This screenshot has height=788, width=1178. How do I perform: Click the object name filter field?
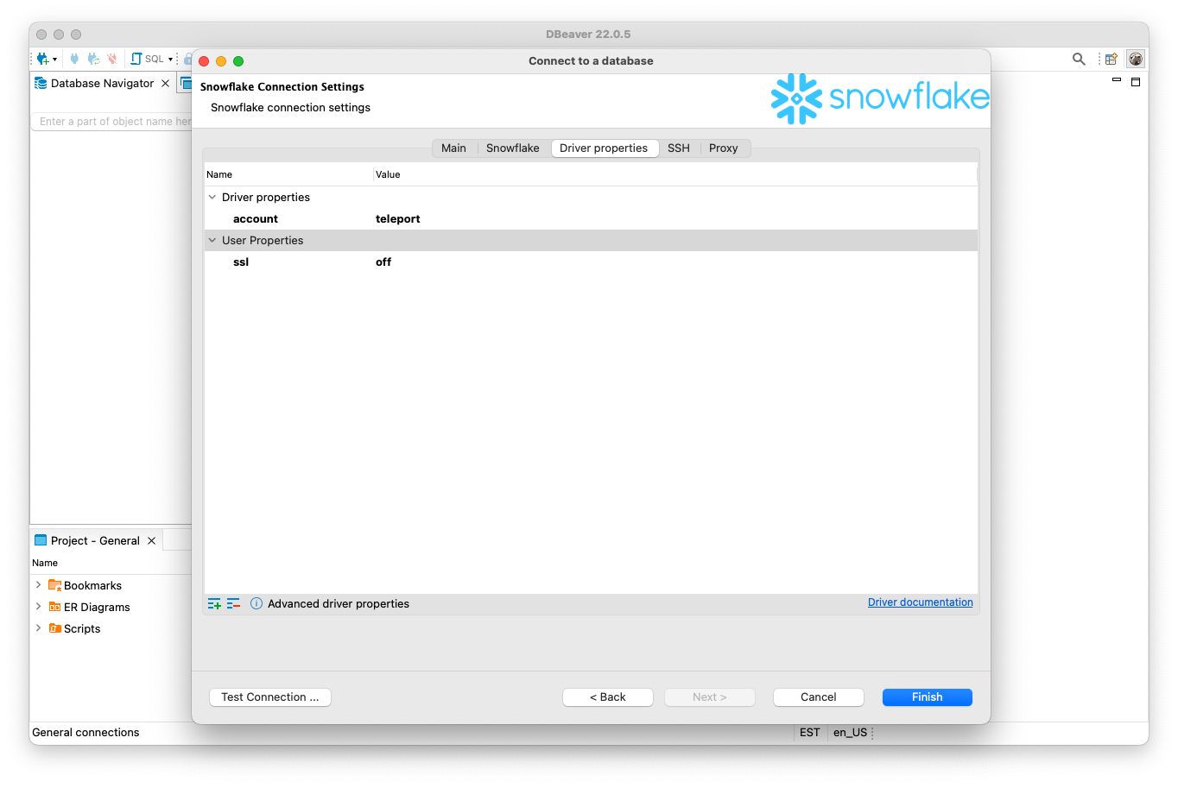tap(112, 122)
